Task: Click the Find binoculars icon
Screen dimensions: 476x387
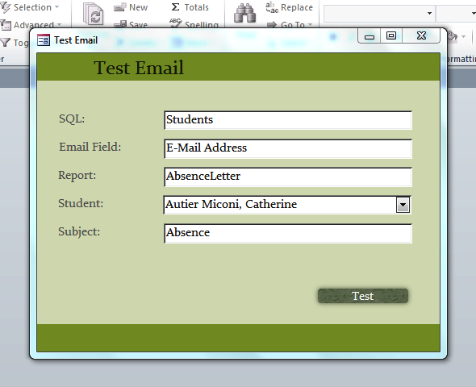Action: 244,14
